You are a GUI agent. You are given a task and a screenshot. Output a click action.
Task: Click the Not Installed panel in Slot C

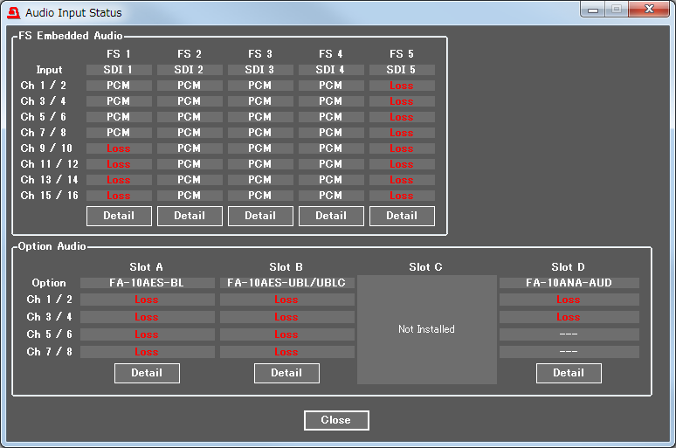(426, 329)
